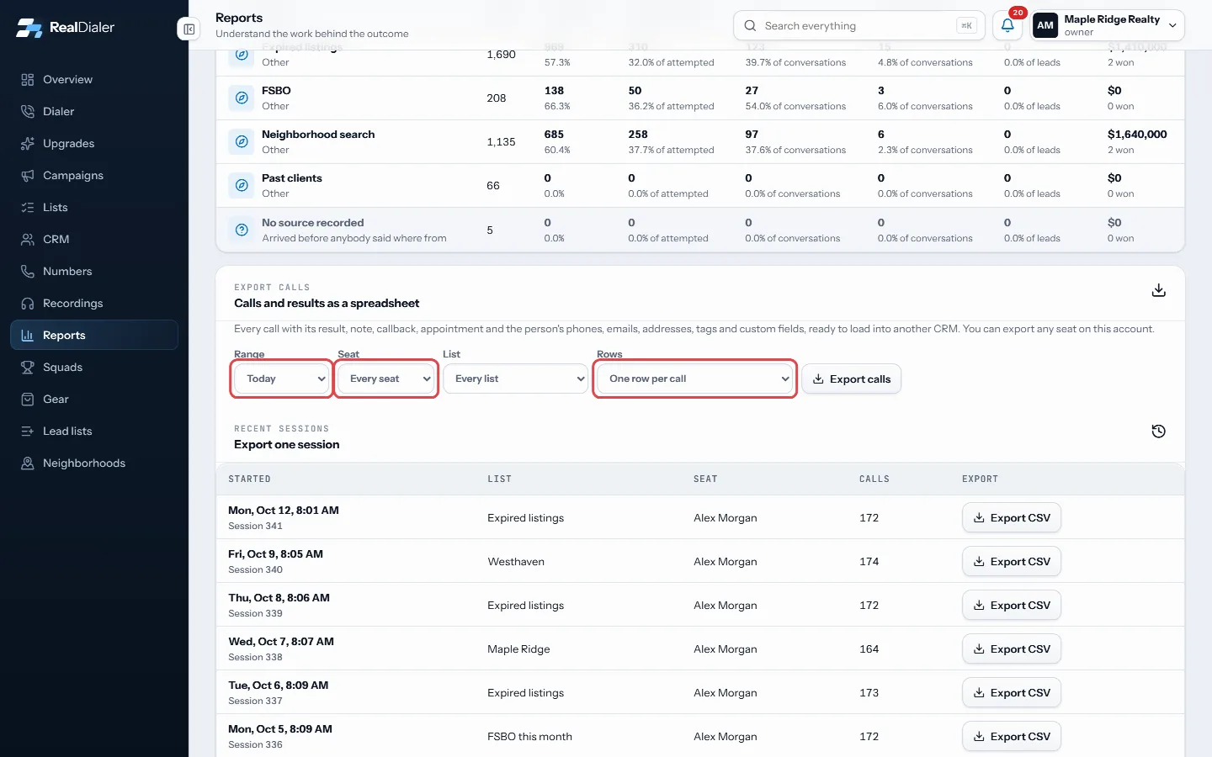The width and height of the screenshot is (1212, 757).
Task: Click the Westhaven list cell
Action: (516, 562)
